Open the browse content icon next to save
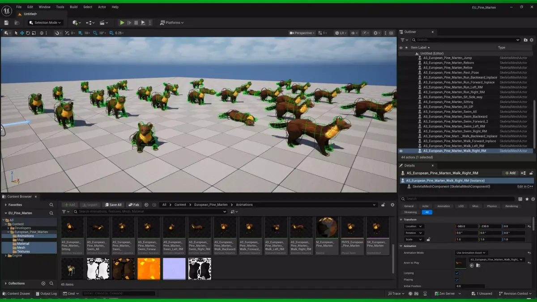Image resolution: width=537 pixels, height=302 pixels. (17, 22)
